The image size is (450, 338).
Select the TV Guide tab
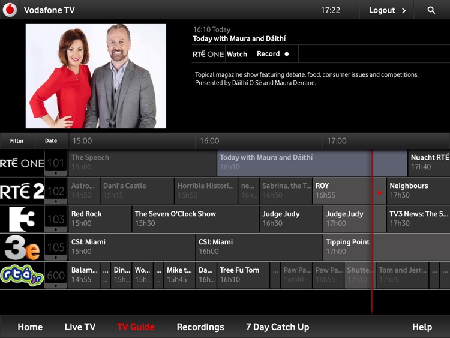point(136,327)
